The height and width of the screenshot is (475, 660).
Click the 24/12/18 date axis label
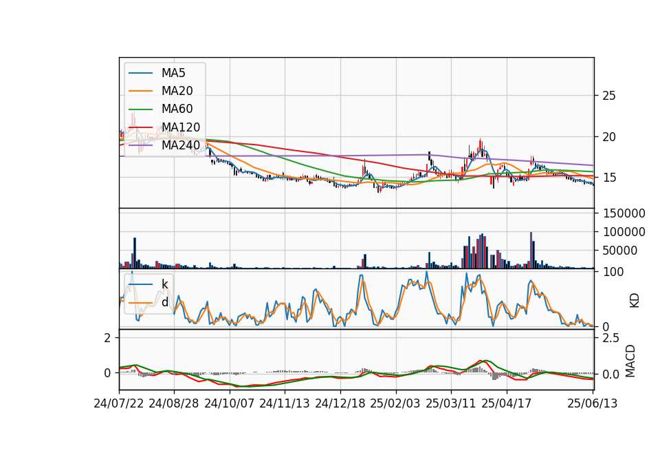tap(340, 403)
